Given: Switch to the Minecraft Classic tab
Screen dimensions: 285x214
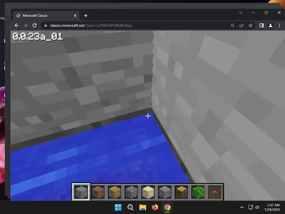Looking at the screenshot, I should [x=46, y=16].
